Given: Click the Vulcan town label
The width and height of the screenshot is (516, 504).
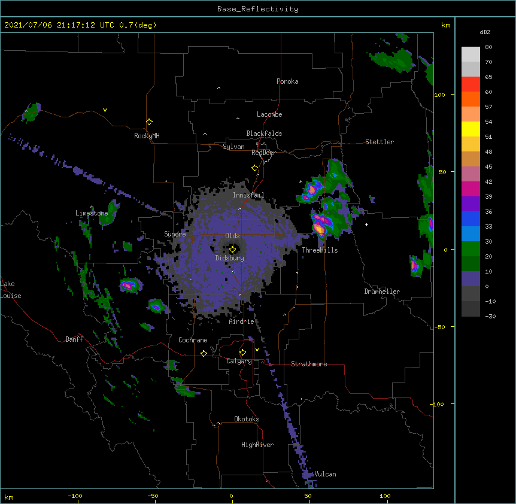Looking at the screenshot, I should point(325,474).
